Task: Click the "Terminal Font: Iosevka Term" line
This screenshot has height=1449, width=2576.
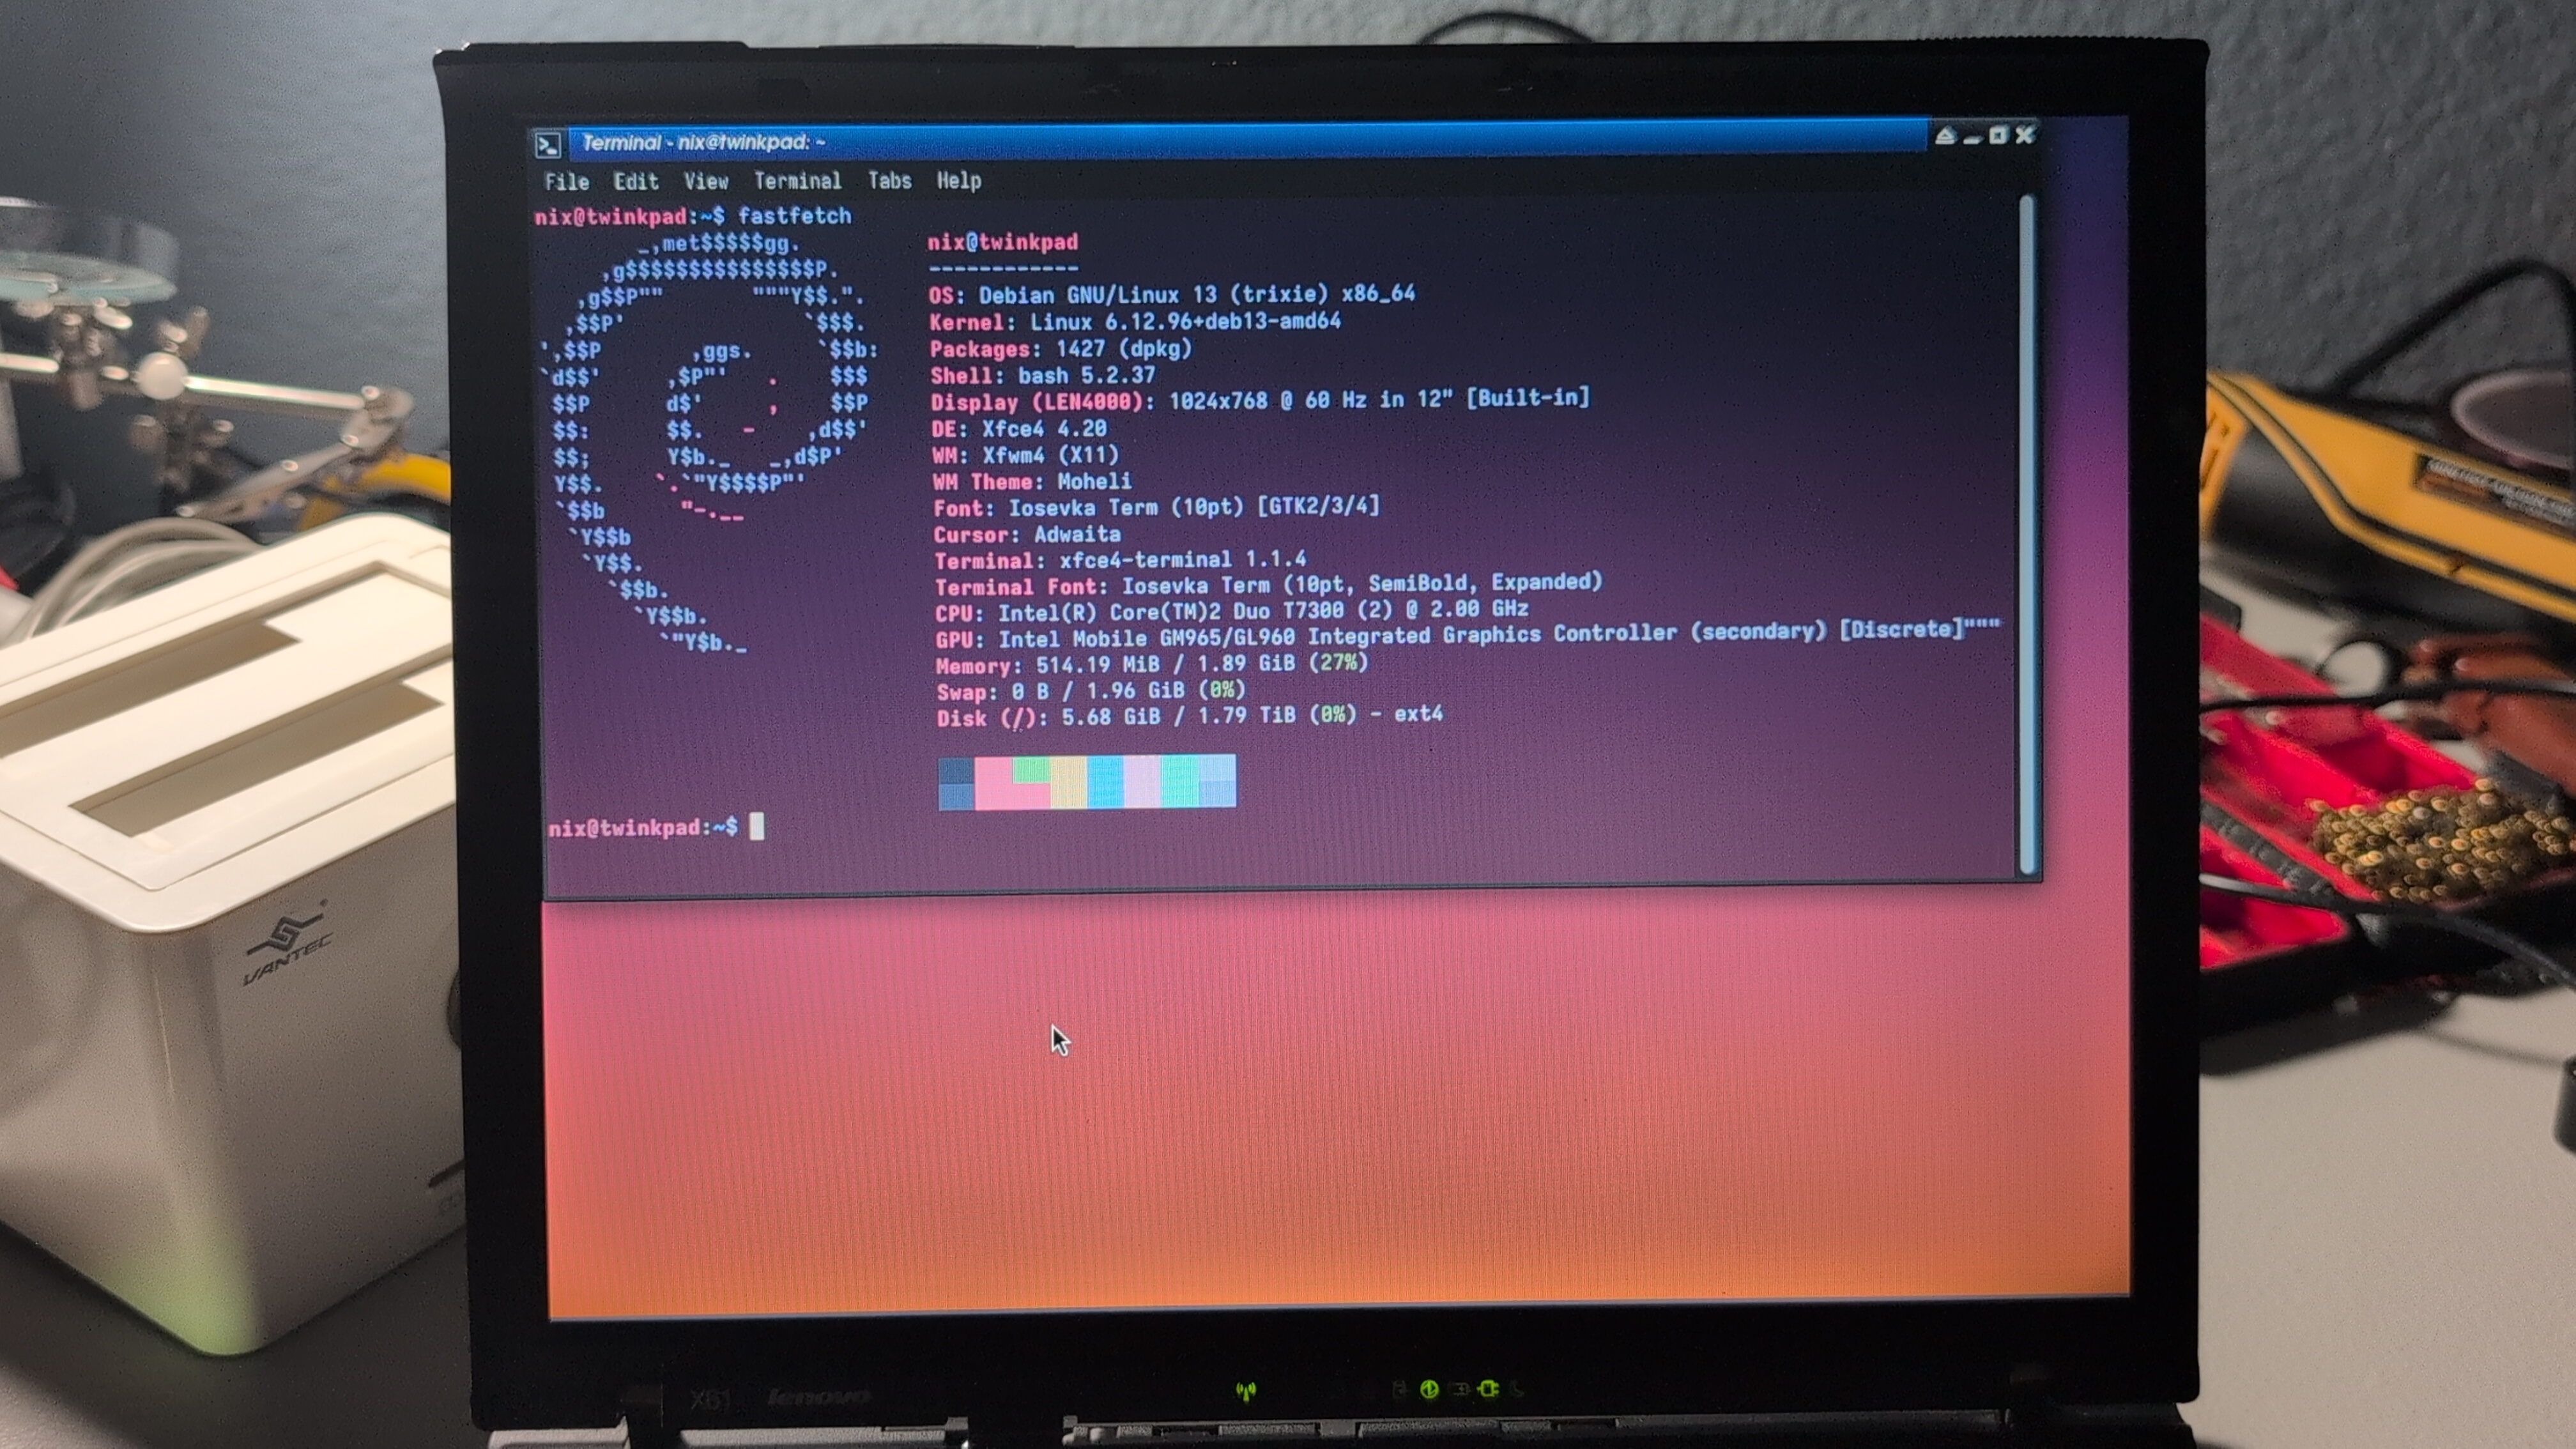Action: 1269,585
